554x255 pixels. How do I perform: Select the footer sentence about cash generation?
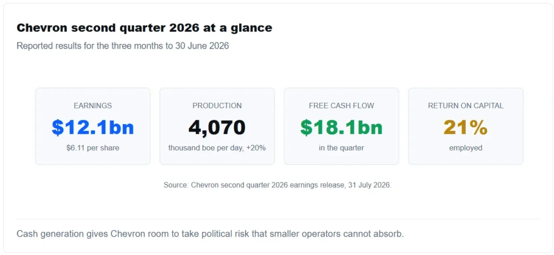click(x=210, y=234)
